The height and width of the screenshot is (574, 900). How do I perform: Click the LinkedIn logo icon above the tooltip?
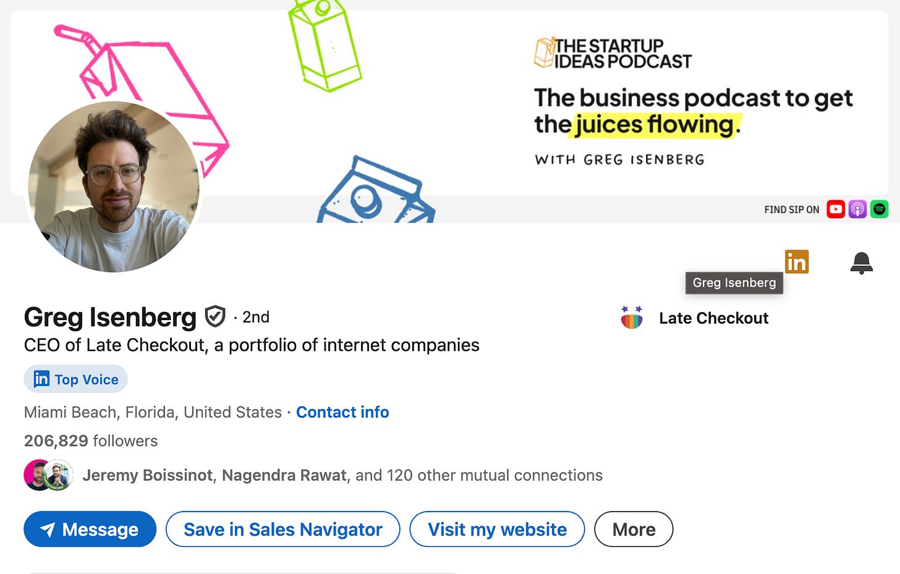[x=797, y=261]
